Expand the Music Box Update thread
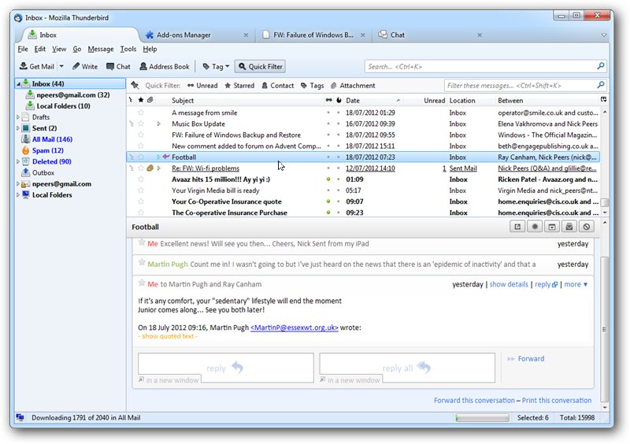This screenshot has height=444, width=630. click(x=158, y=124)
